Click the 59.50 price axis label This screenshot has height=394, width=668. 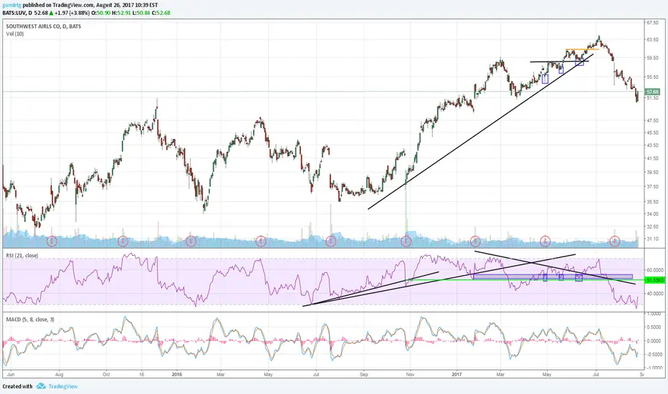point(653,58)
